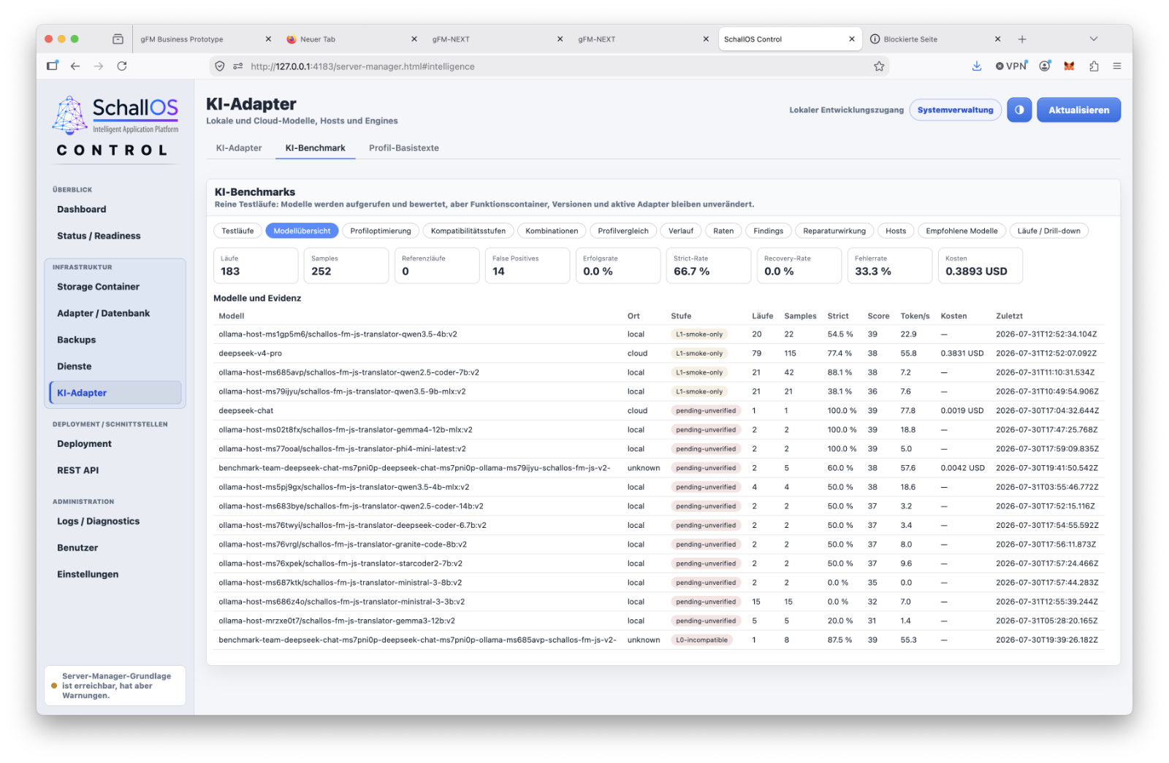
Task: Open the browser downloads icon
Action: [x=977, y=66]
